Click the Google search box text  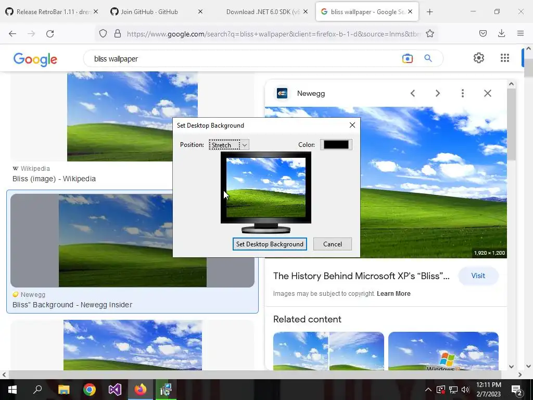tap(116, 59)
